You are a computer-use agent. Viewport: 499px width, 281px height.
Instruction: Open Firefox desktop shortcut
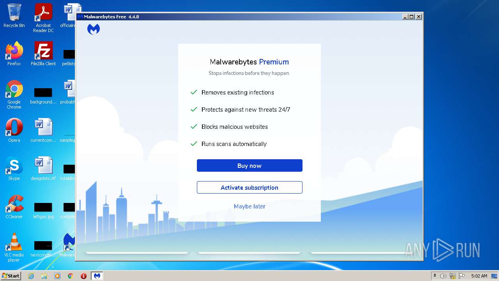(14, 53)
